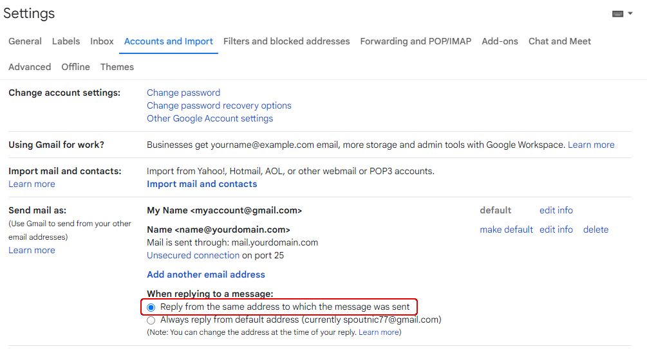647x349 pixels.
Task: Click the Change password link
Action: point(183,93)
